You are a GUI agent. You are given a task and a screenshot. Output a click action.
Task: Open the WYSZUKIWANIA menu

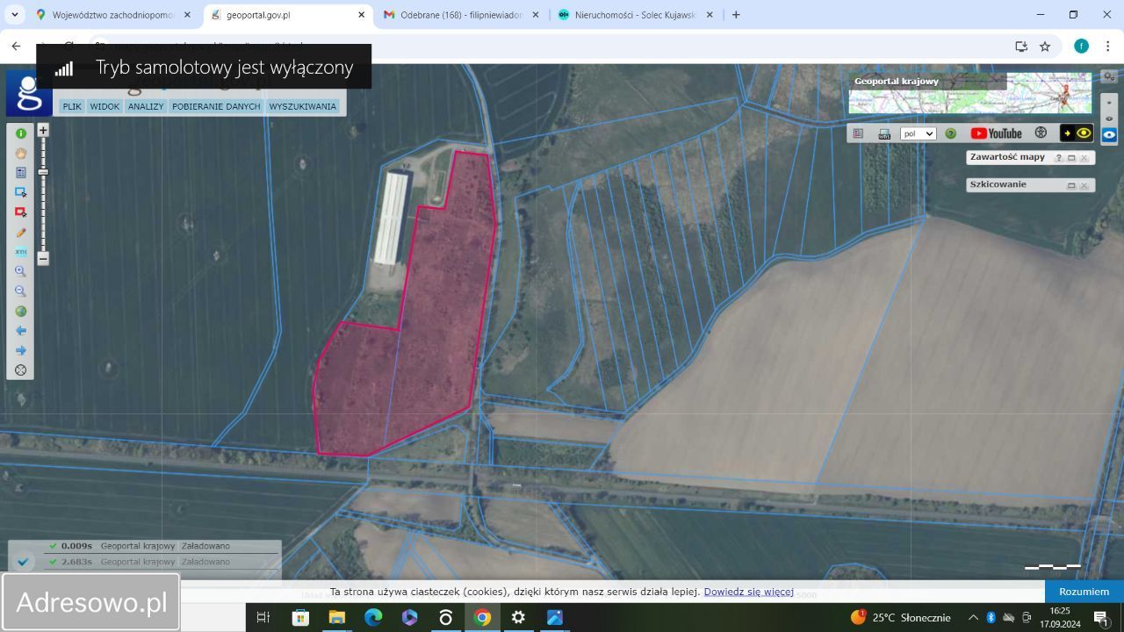click(x=302, y=106)
